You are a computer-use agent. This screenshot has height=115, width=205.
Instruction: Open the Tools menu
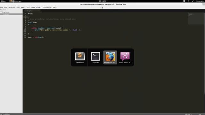pyautogui.click(x=33, y=7)
